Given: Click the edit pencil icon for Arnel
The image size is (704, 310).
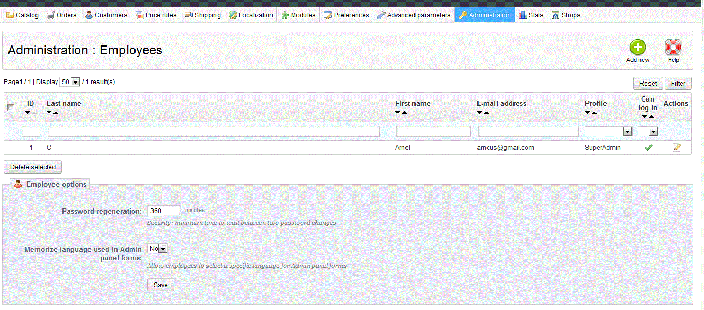Looking at the screenshot, I should 676,148.
